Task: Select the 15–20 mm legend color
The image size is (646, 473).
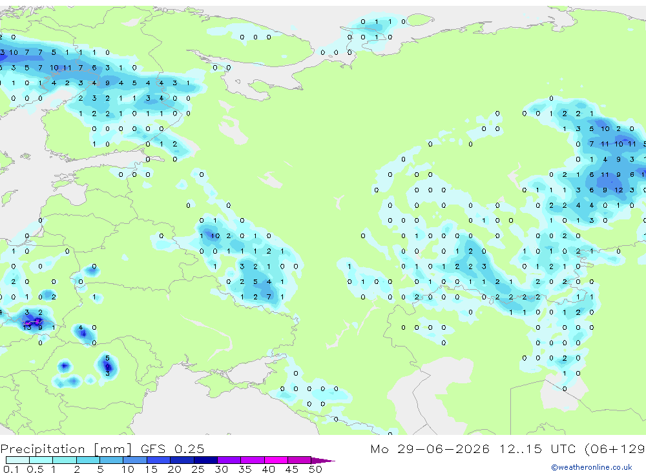Action: coord(158,460)
